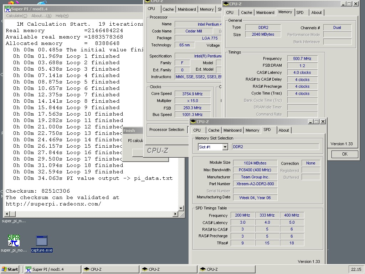Open Mainboard tab in rear CPU-Z window

tap(187, 9)
